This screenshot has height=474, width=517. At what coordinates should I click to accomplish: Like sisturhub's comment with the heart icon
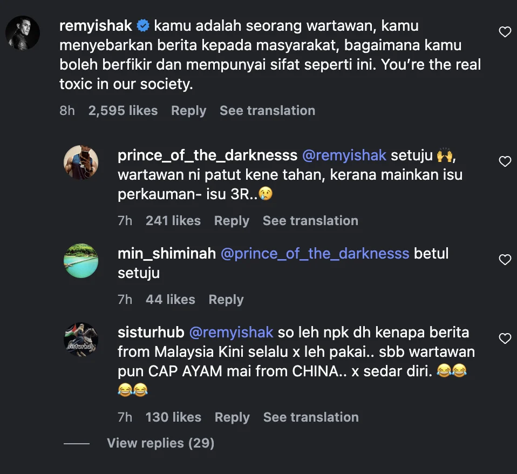point(505,338)
